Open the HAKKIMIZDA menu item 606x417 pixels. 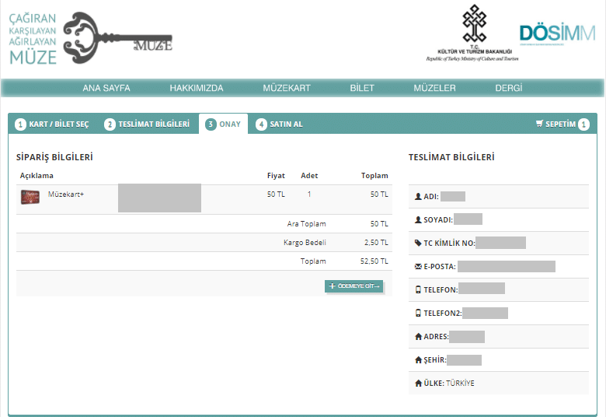(197, 88)
